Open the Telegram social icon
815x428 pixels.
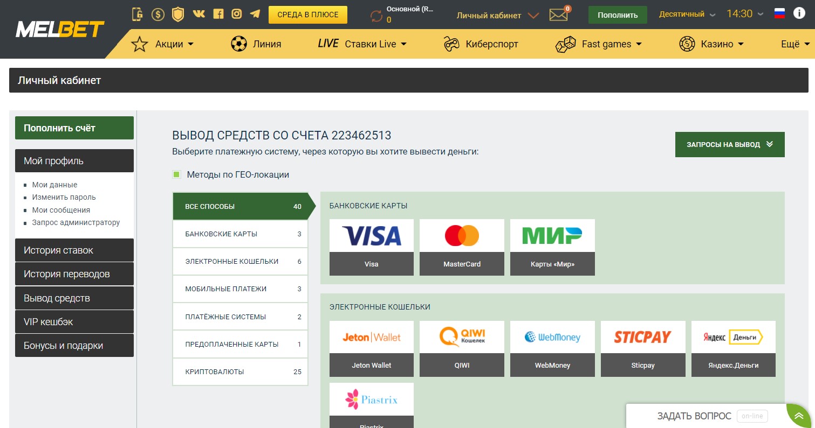click(255, 14)
